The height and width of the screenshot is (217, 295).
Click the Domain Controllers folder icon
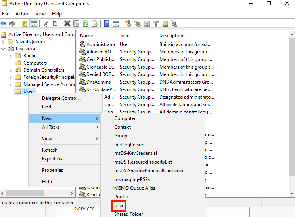click(18, 70)
